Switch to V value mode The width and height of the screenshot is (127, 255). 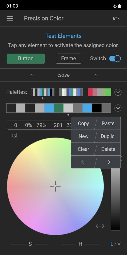[x=119, y=244]
